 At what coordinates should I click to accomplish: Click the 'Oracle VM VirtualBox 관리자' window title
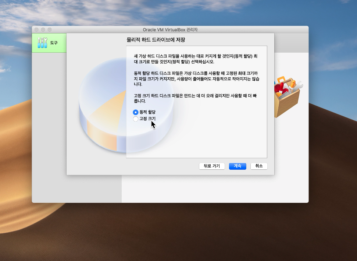(170, 29)
